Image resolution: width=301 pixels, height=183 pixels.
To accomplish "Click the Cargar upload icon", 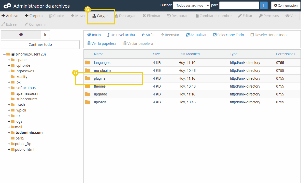I will pyautogui.click(x=94, y=16).
